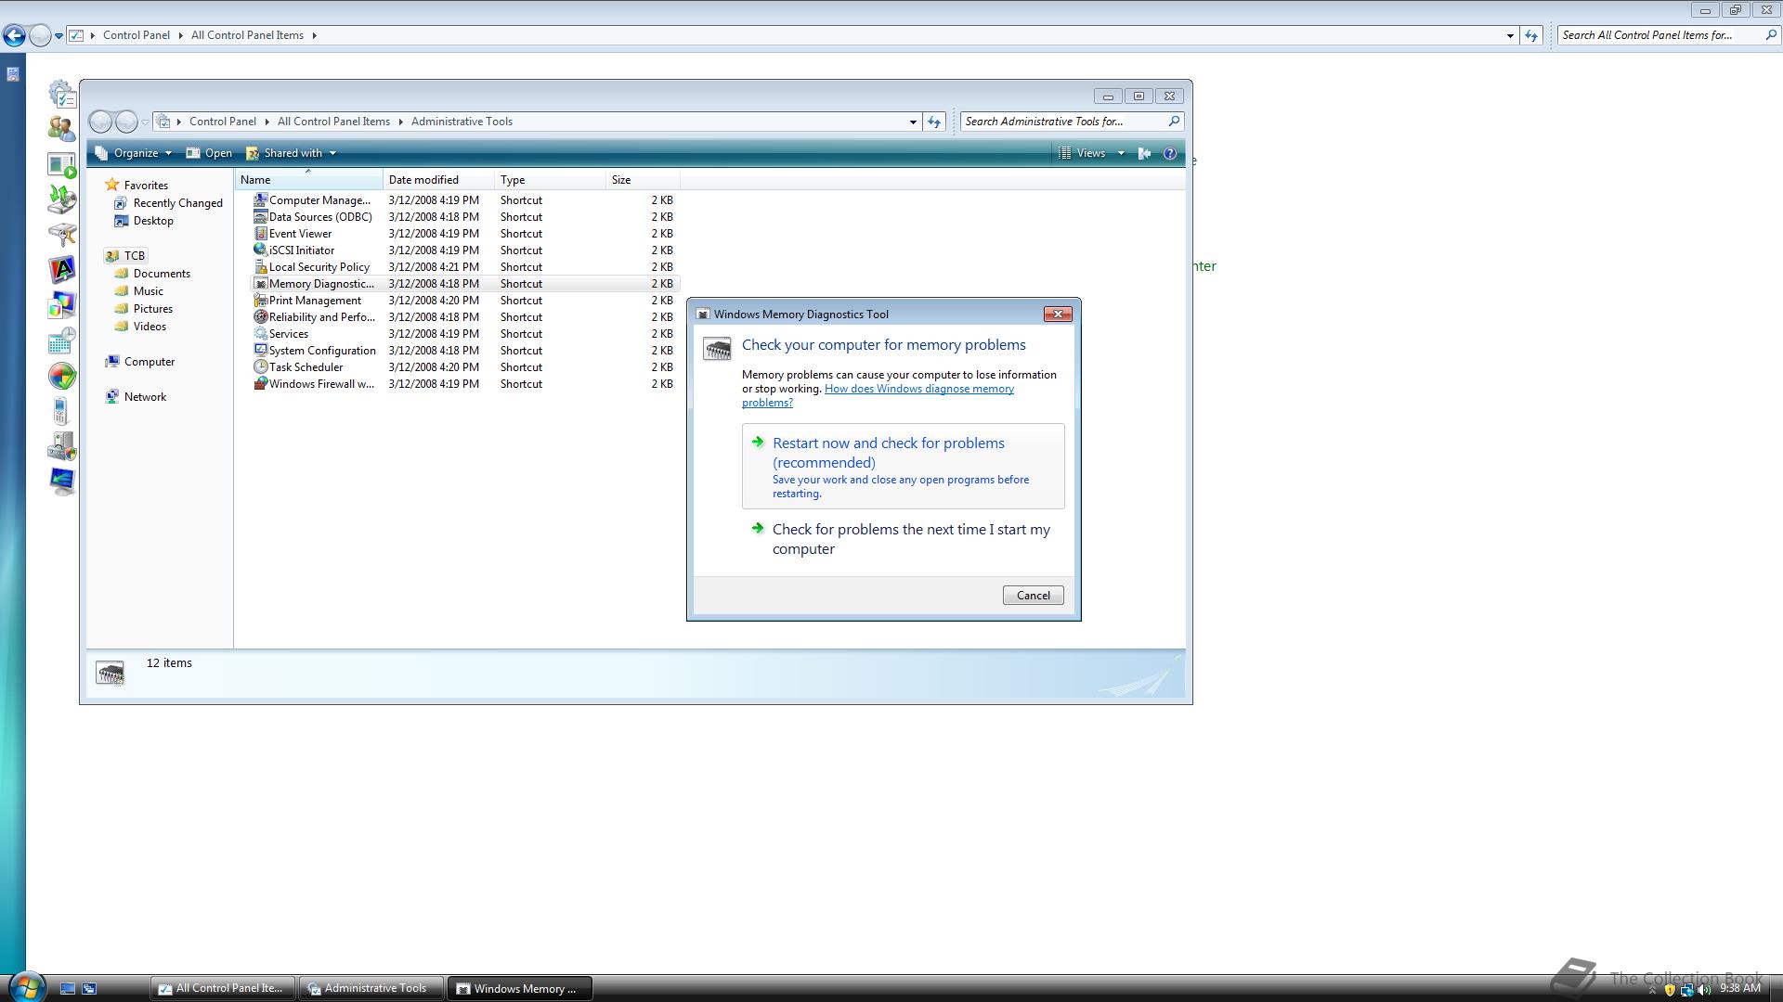Screen dimensions: 1783x1002
Task: Select the System Configuration icon
Action: [x=261, y=350]
